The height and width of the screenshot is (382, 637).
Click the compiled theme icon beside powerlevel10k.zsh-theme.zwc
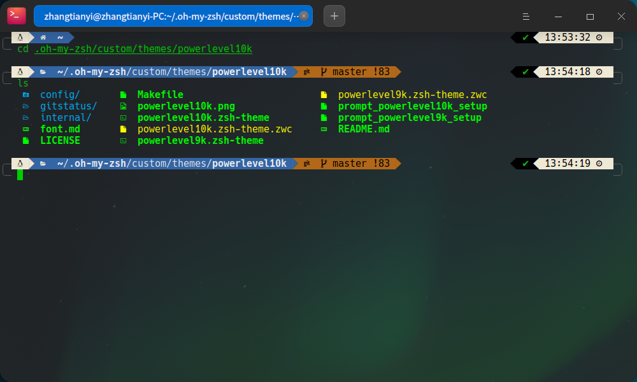coord(124,129)
